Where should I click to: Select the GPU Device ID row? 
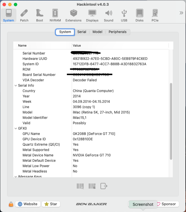click(x=91, y=139)
